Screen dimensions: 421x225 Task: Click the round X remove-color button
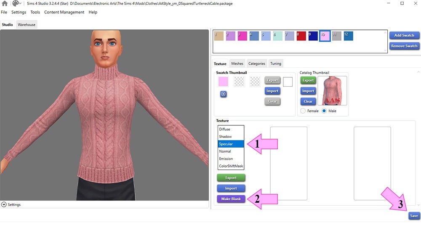click(x=224, y=94)
